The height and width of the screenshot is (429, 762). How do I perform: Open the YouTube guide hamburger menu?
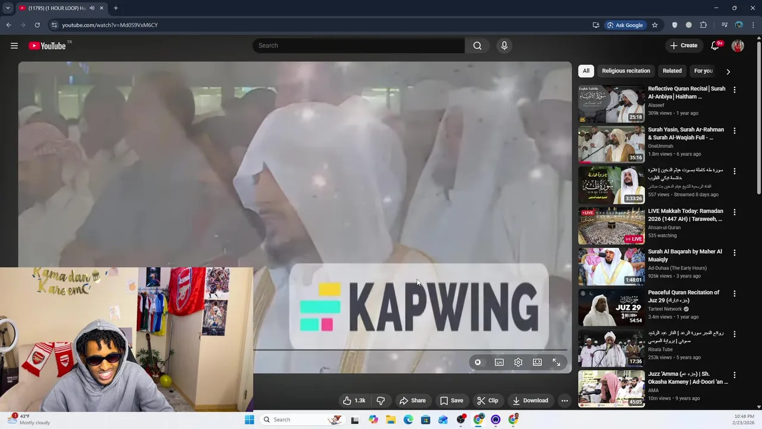[x=14, y=46]
